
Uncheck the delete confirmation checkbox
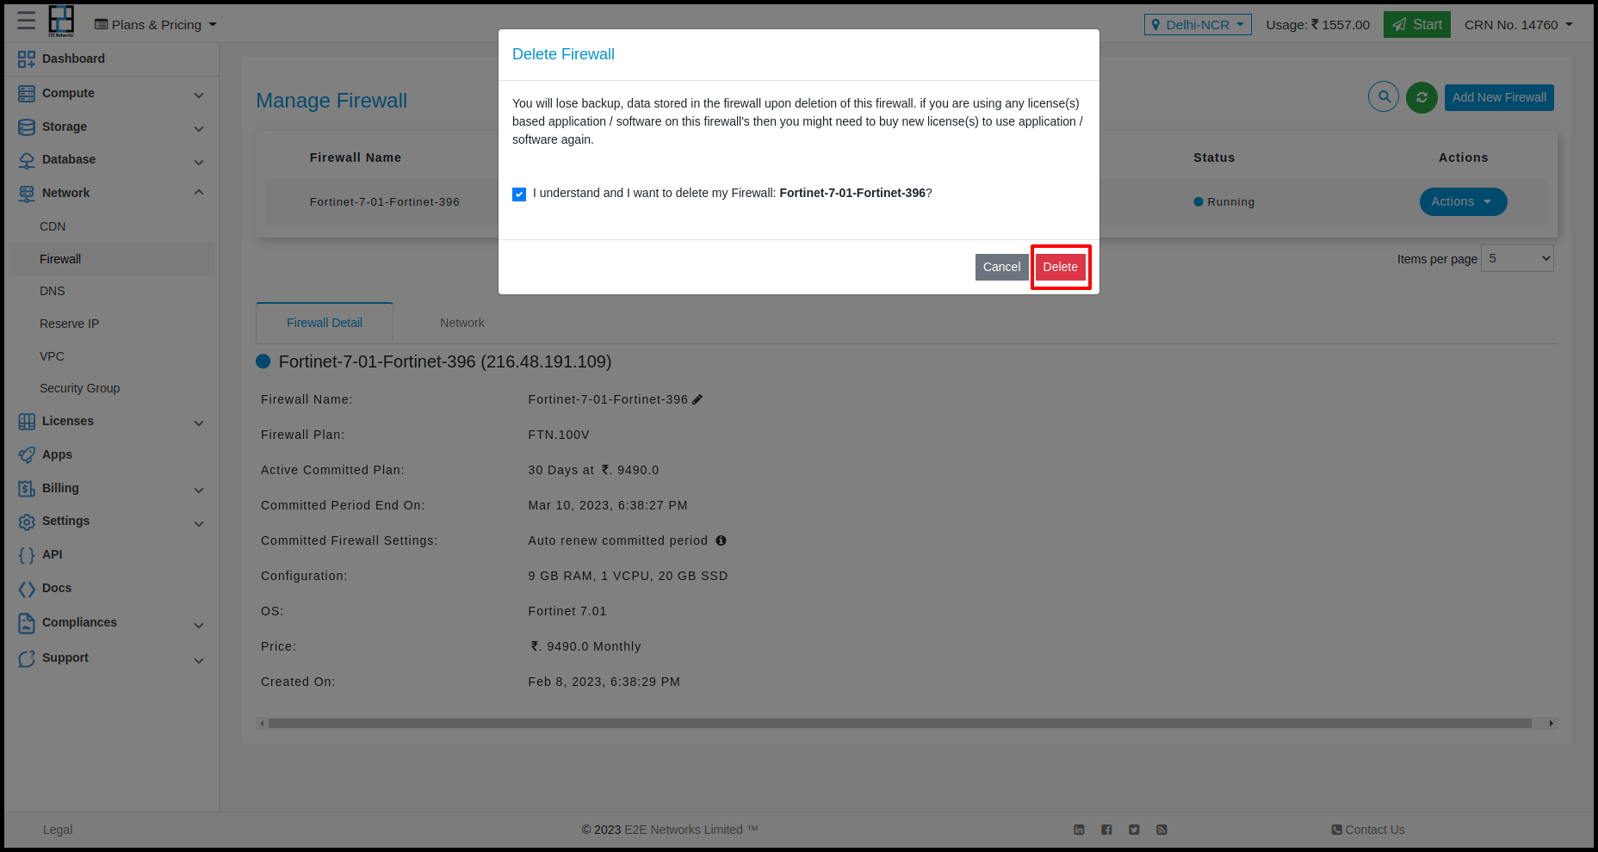tap(519, 194)
